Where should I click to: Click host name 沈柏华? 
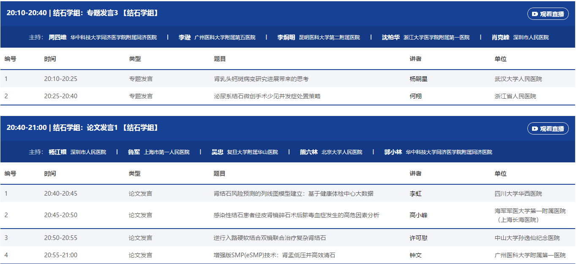click(390, 37)
